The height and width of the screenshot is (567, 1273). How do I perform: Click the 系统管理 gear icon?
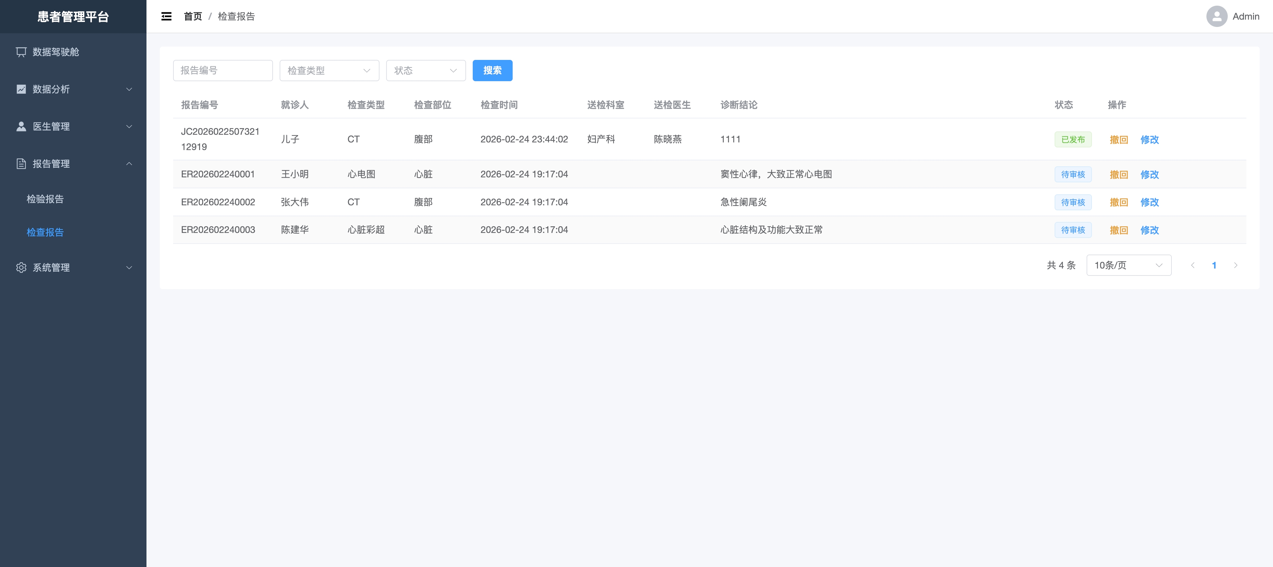tap(21, 268)
